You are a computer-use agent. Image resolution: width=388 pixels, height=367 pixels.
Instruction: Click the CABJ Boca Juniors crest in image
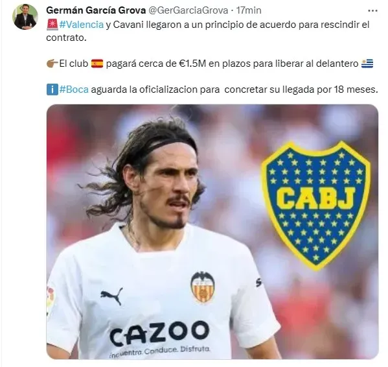click(x=316, y=206)
